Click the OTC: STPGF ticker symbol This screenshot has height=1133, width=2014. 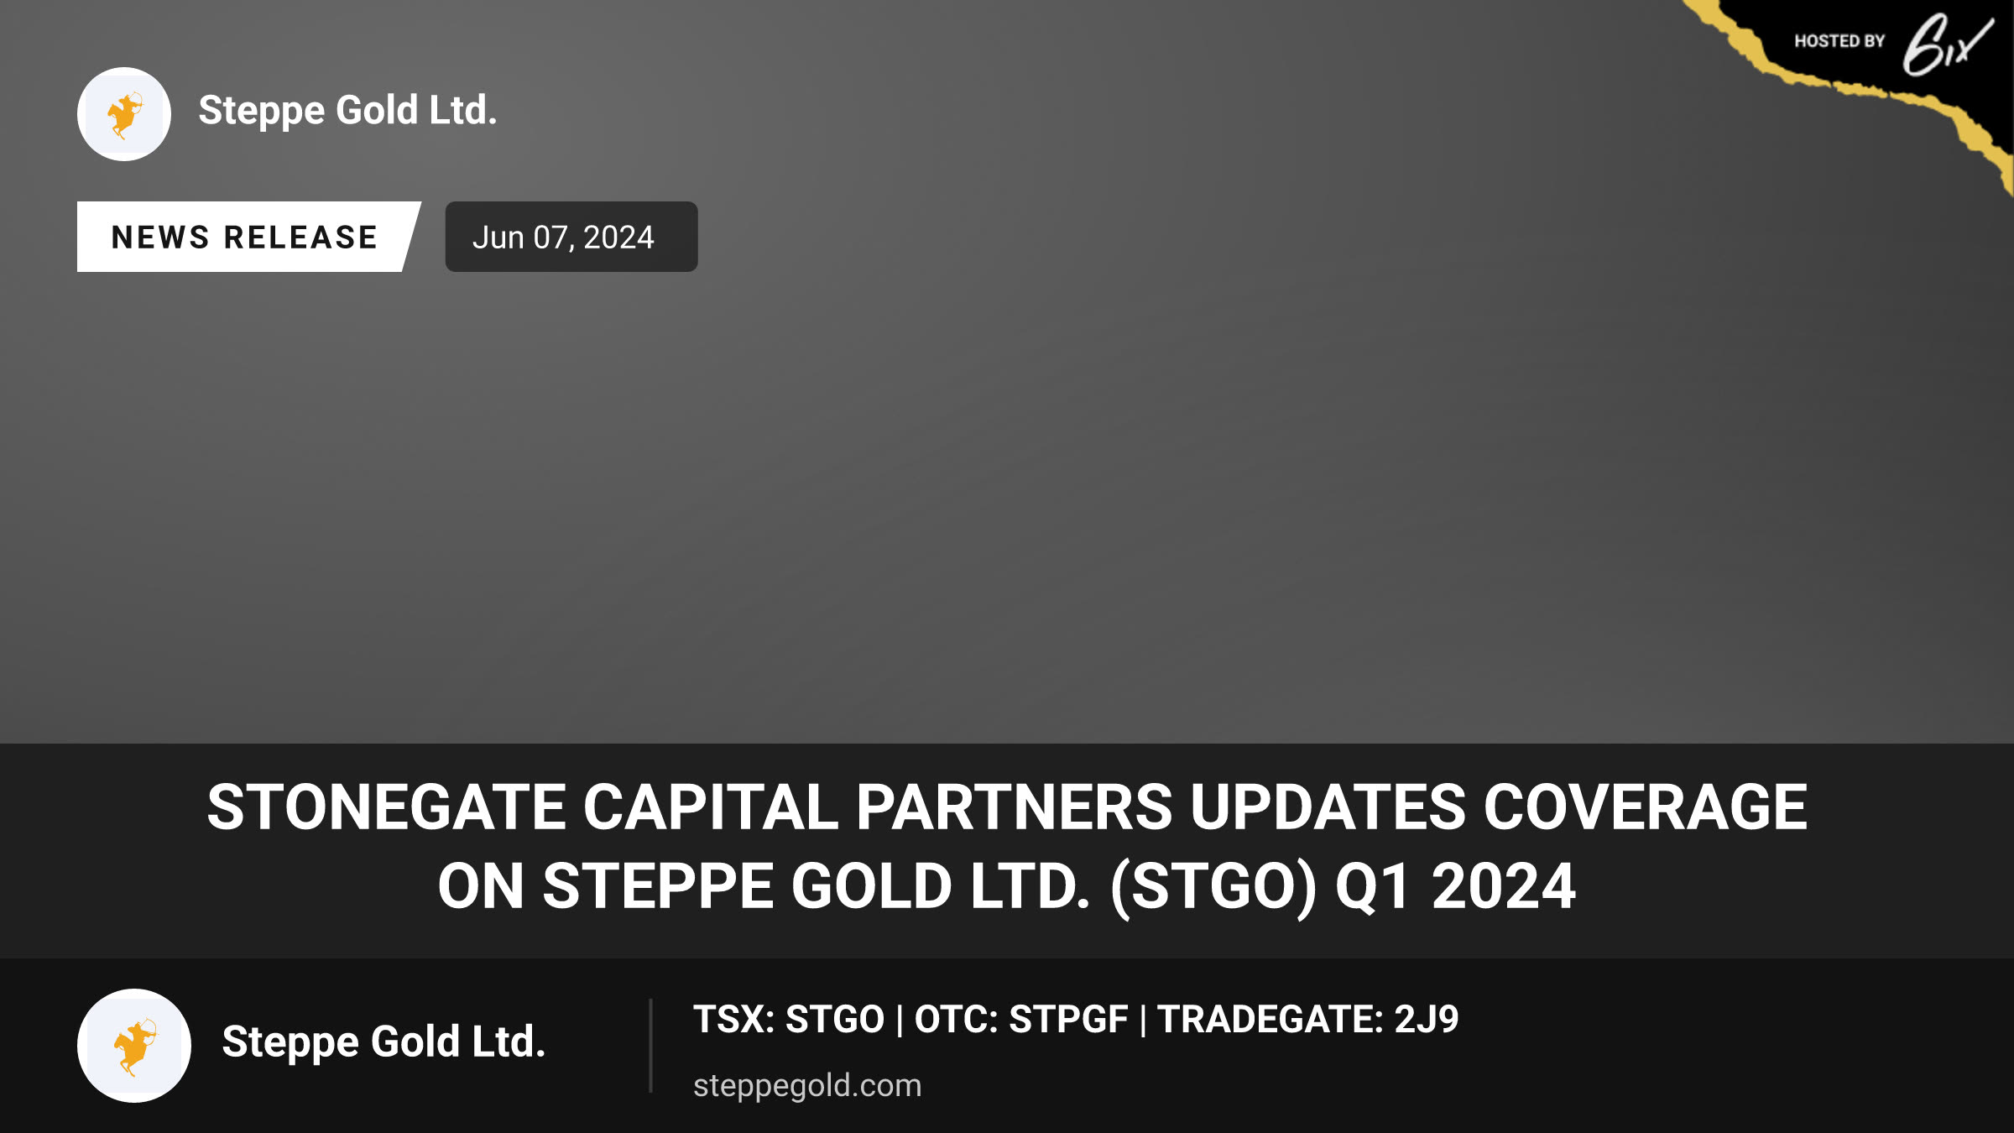1021,1020
